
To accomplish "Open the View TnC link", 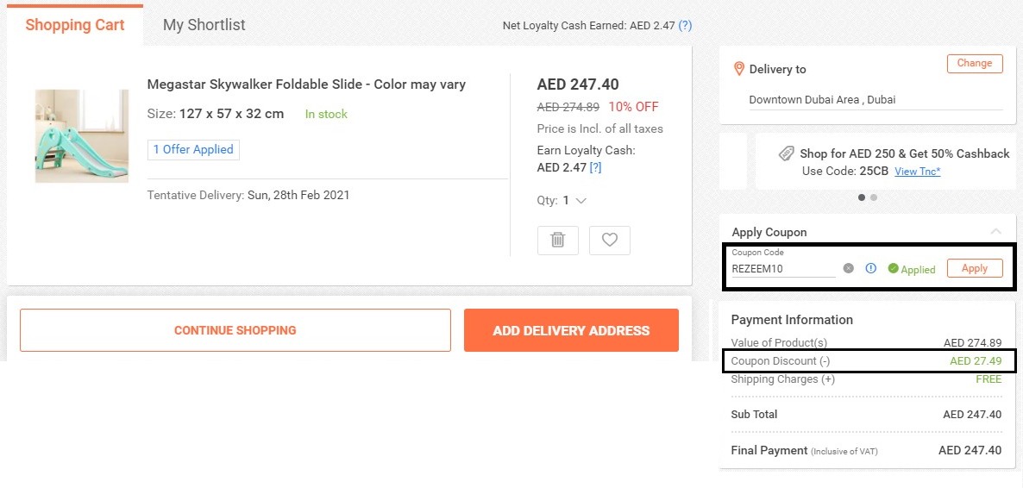I will point(917,172).
